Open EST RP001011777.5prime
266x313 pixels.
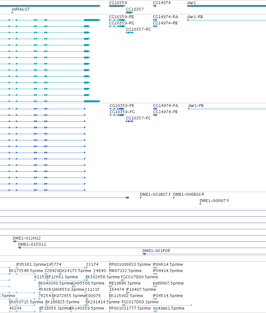130,308
